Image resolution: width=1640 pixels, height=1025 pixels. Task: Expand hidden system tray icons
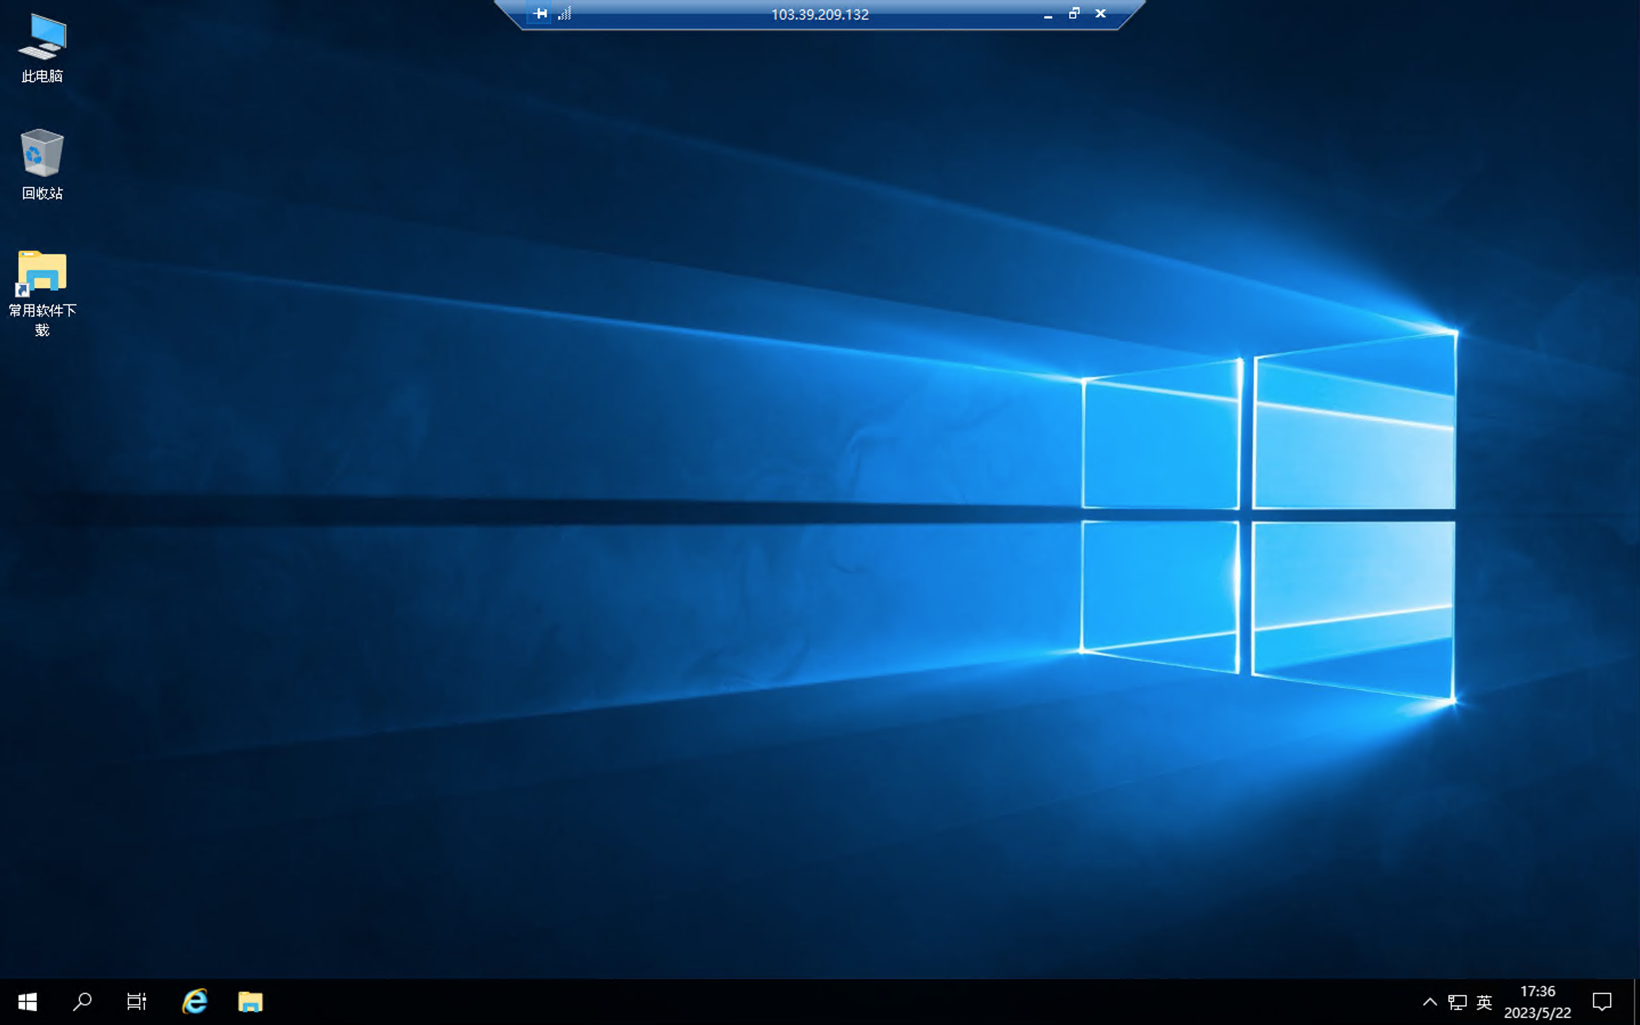(1429, 1001)
